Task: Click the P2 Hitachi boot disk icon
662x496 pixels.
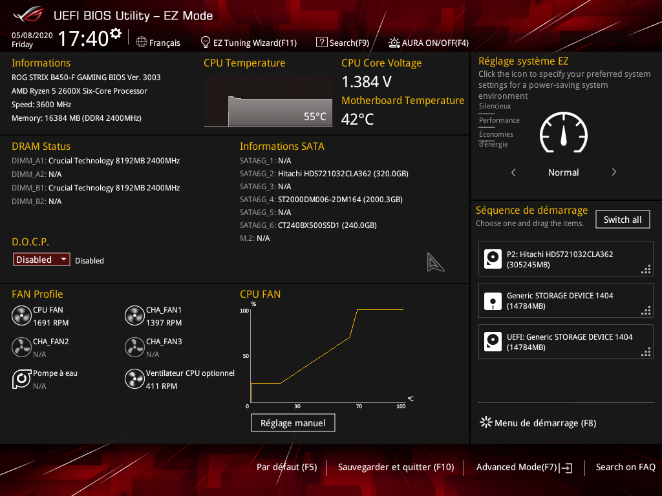Action: 493,259
